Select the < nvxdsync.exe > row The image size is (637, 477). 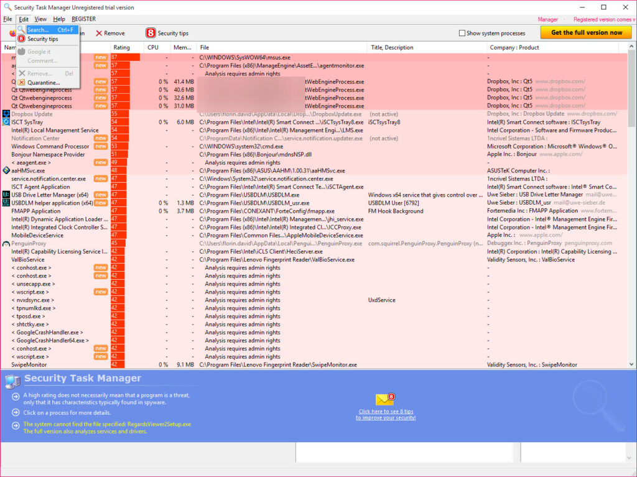(x=314, y=300)
